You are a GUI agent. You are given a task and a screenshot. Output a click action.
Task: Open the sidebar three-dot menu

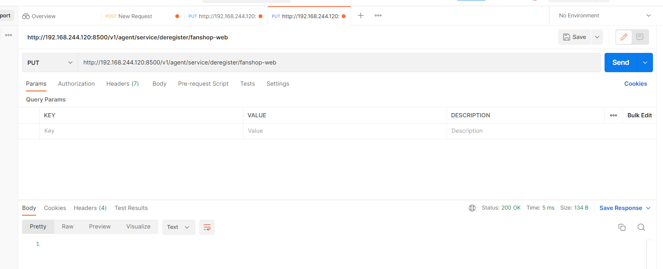point(9,35)
